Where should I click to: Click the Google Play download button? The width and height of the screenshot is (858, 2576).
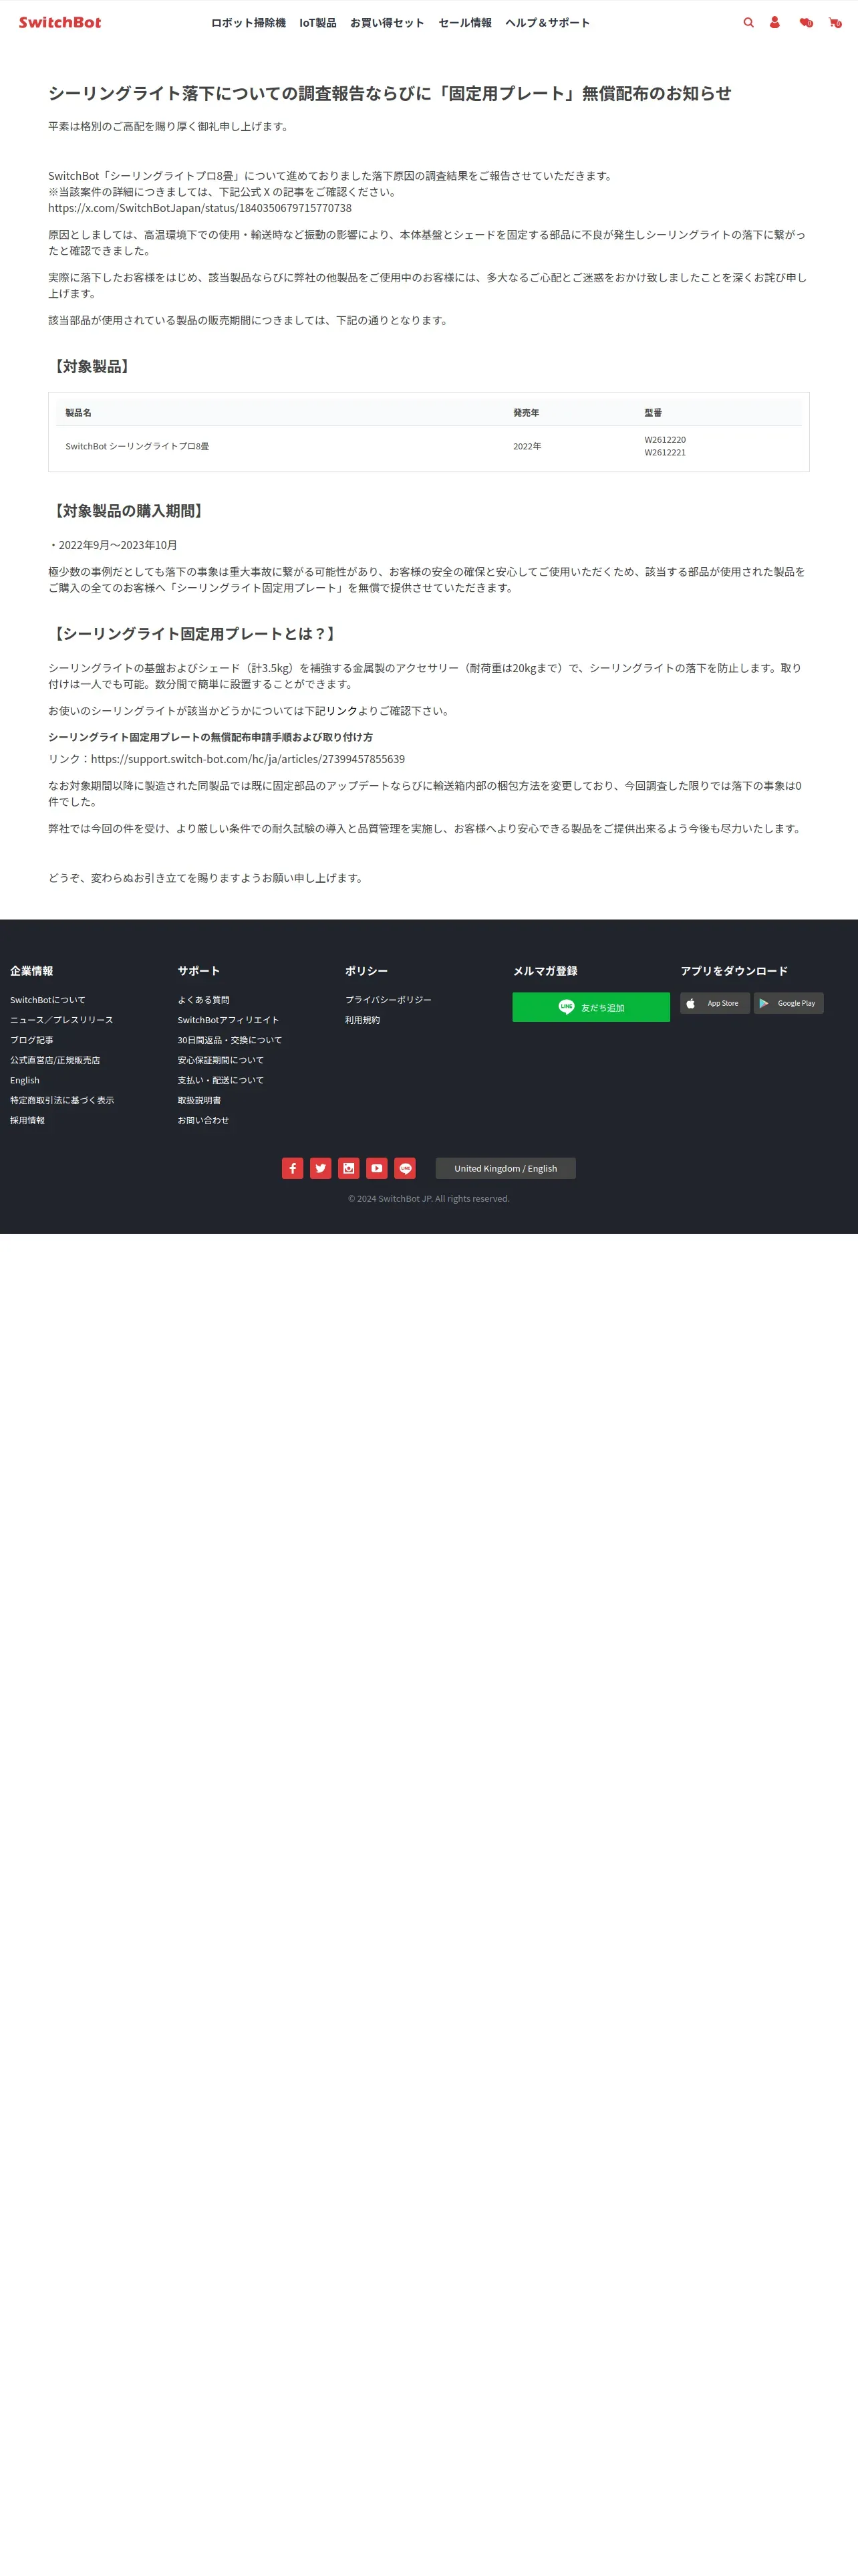click(789, 1003)
